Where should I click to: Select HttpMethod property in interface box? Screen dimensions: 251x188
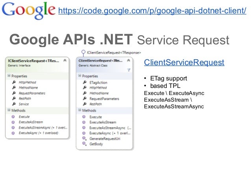coord(28,82)
